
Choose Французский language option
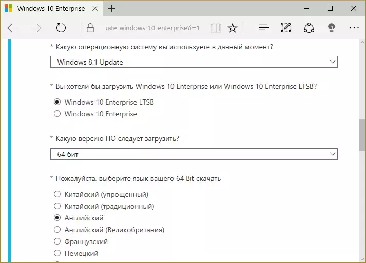click(57, 241)
